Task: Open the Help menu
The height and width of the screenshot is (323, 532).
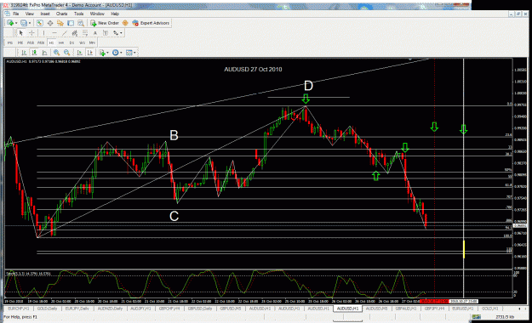Action: (115, 14)
